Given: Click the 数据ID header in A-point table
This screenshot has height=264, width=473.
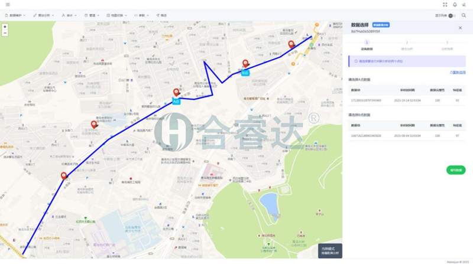Looking at the screenshot, I should tap(355, 90).
